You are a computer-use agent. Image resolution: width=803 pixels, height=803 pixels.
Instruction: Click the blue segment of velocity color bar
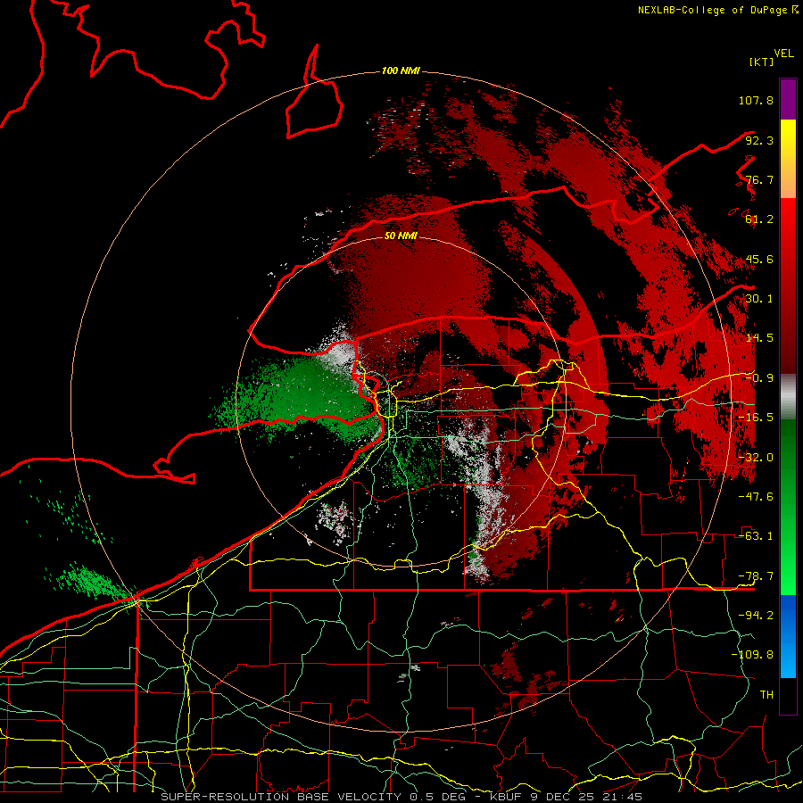coord(788,636)
